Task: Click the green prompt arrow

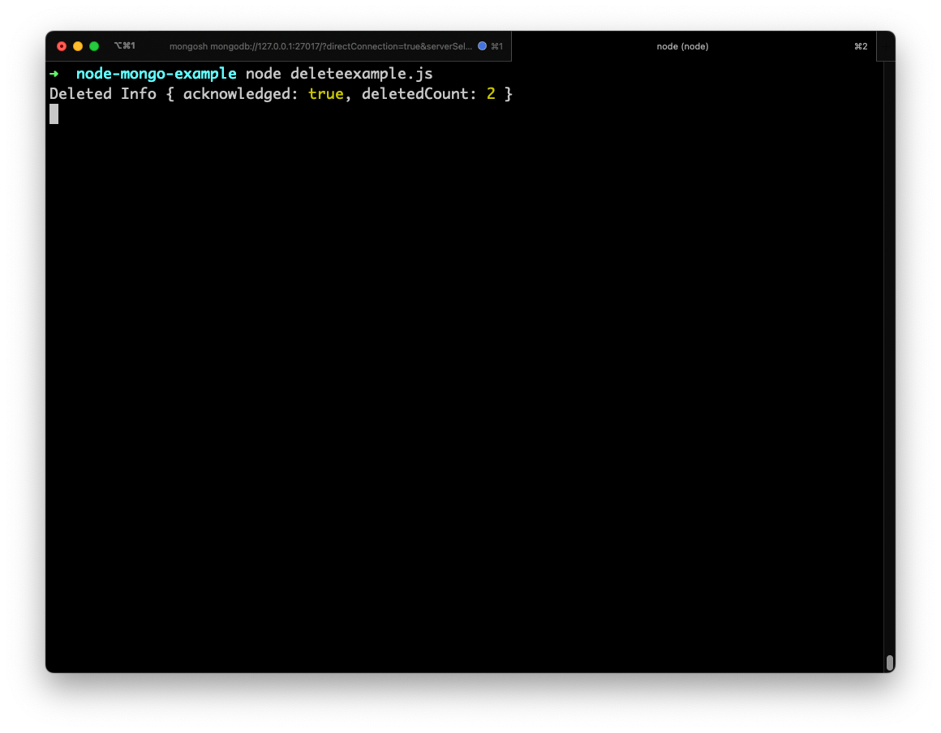Action: 54,74
